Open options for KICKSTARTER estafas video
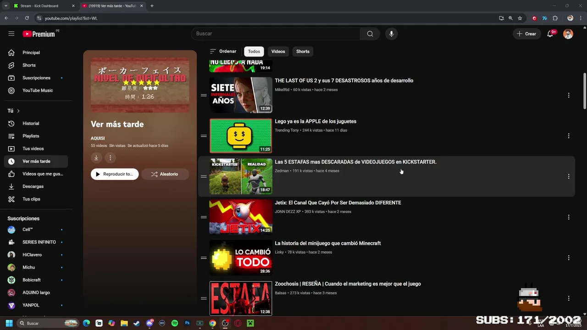587x330 pixels. coord(569,176)
